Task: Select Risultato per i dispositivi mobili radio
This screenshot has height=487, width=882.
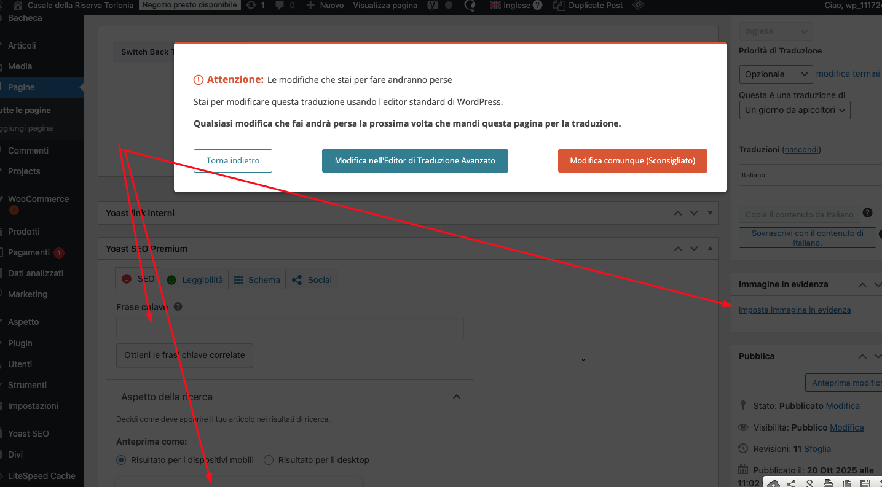Action: (x=121, y=460)
